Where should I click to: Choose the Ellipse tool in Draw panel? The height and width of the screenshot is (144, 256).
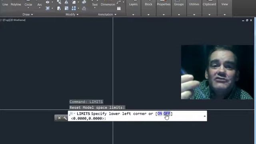(48, 2)
